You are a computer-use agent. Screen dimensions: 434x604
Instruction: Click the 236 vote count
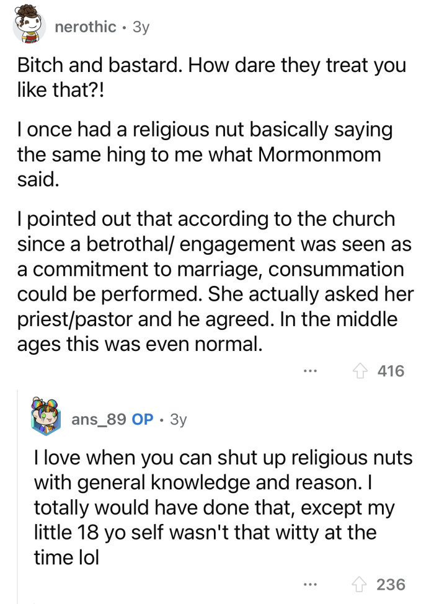coord(391,584)
